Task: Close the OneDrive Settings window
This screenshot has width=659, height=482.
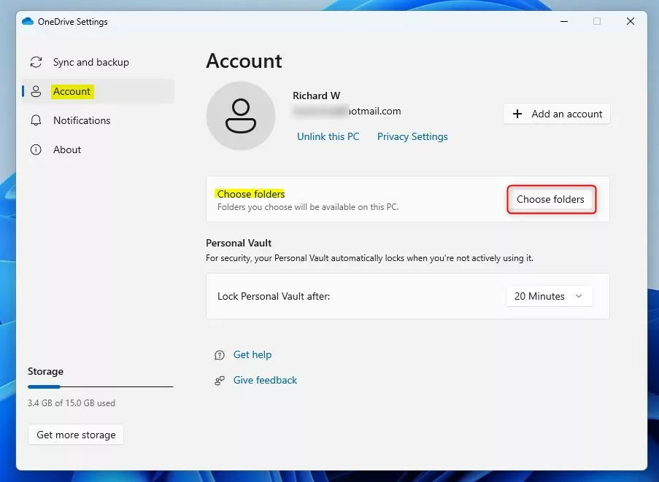Action: [x=631, y=21]
